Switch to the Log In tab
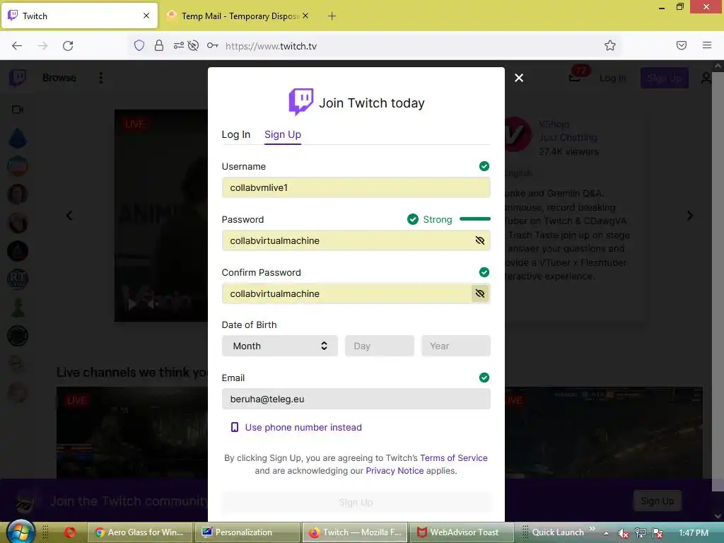Image resolution: width=724 pixels, height=543 pixels. [236, 134]
